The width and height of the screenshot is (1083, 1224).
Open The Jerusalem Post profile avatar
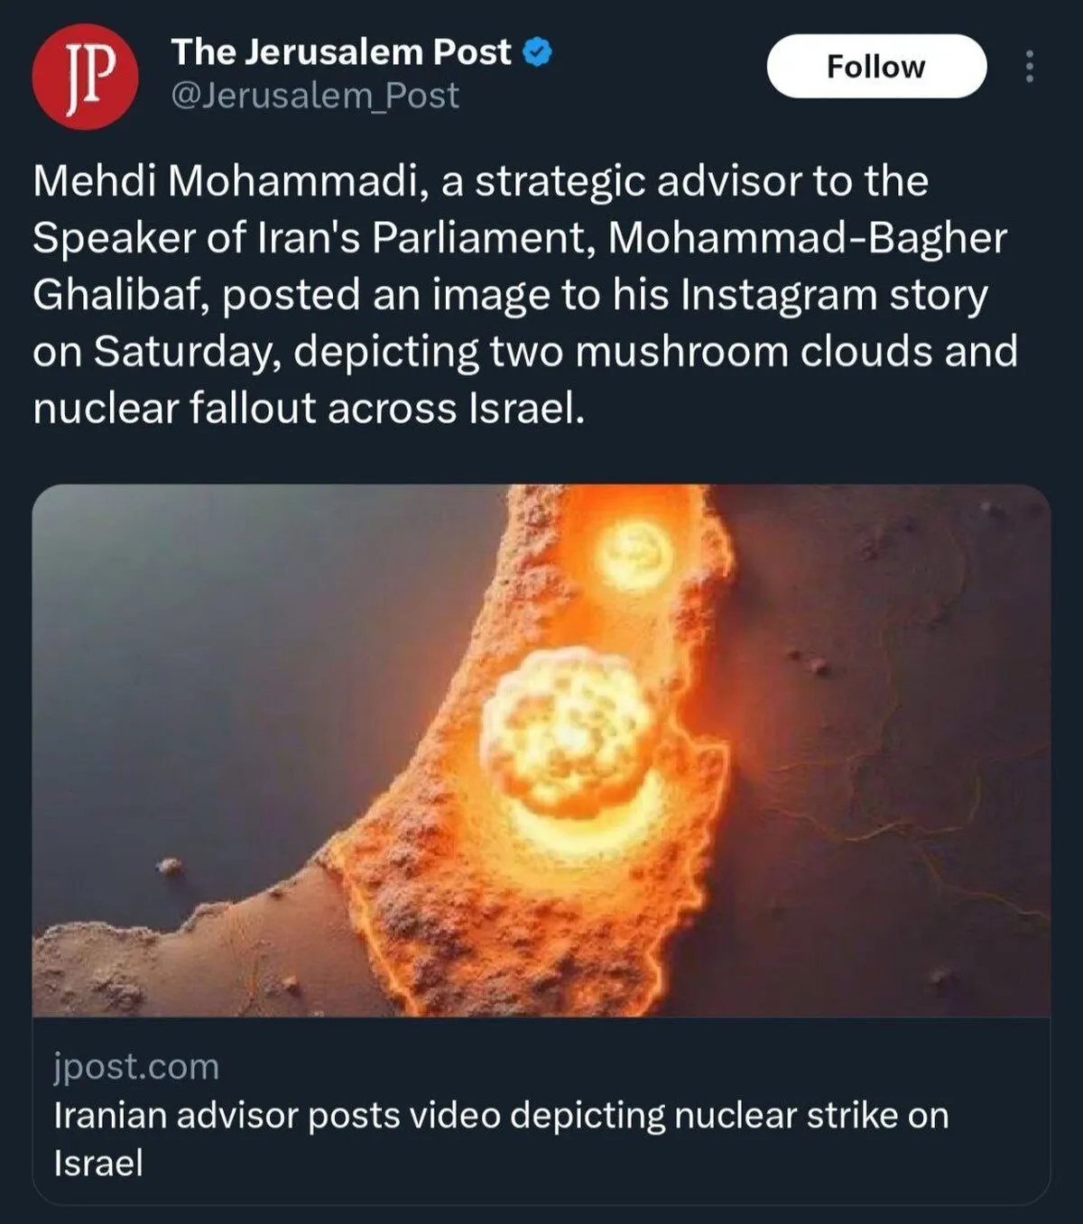point(85,76)
